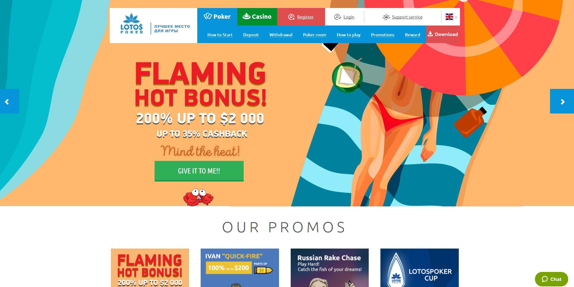
Task: Open the Promotions menu item
Action: tap(383, 35)
